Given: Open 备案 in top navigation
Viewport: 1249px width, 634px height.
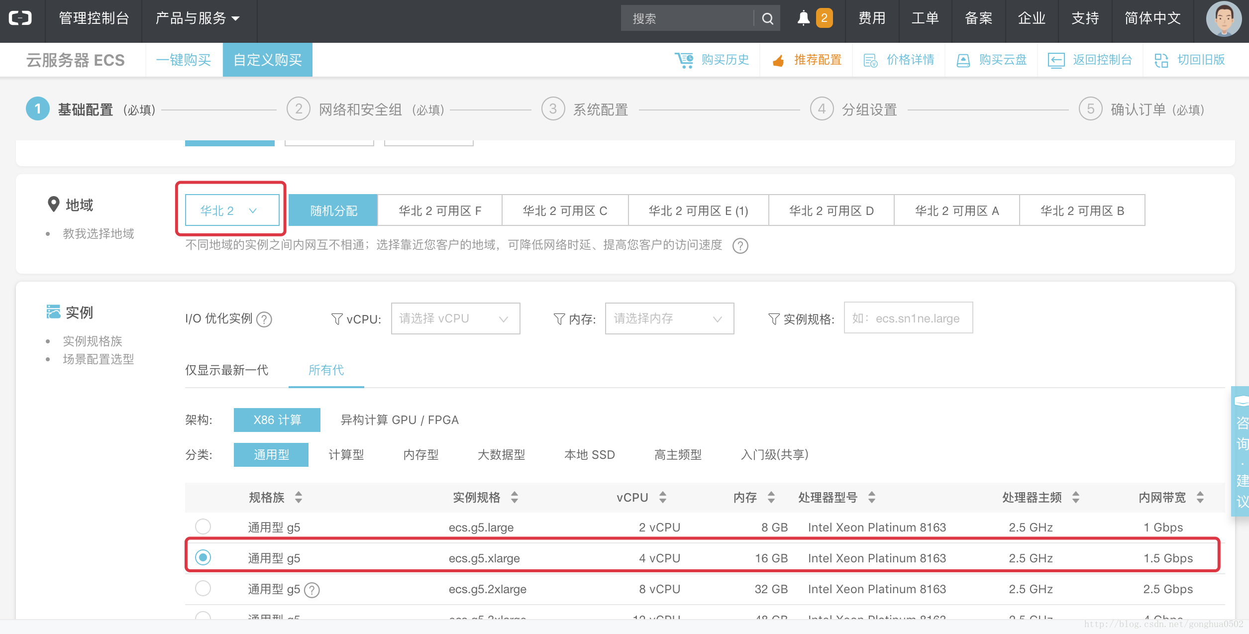Looking at the screenshot, I should tap(978, 18).
